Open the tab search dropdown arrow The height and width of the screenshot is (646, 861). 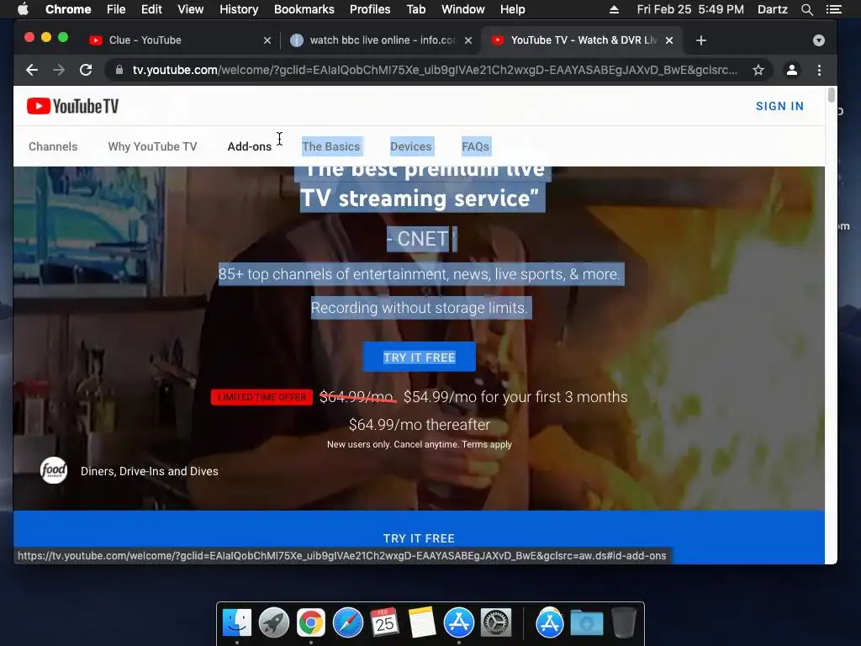[x=819, y=40]
